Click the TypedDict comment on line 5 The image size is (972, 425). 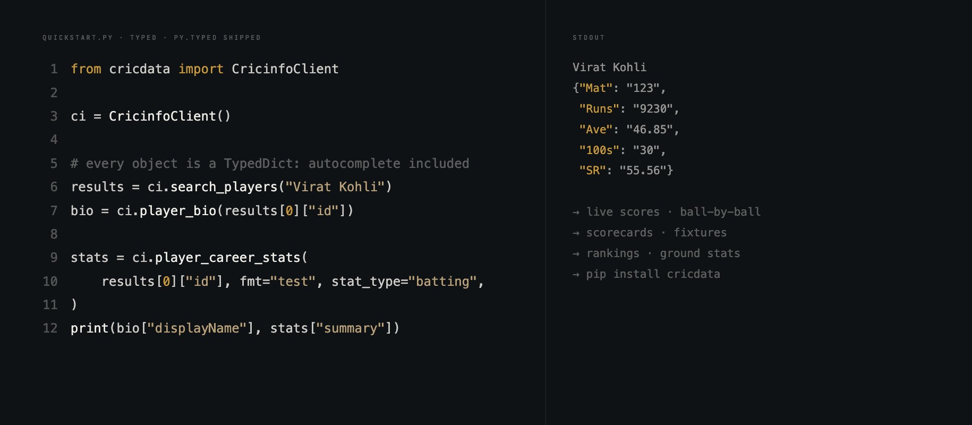coord(270,164)
